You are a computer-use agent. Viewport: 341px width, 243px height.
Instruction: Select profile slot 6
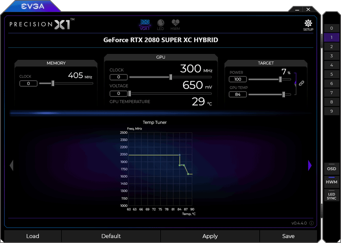(331, 83)
